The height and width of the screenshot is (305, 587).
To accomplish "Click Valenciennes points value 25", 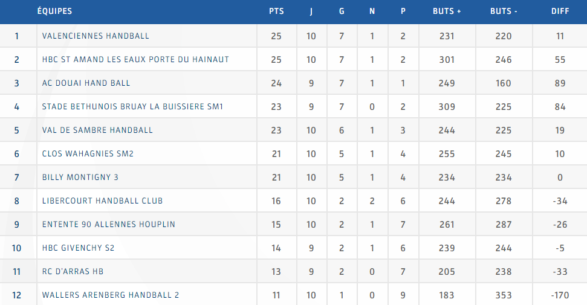I will 276,36.
